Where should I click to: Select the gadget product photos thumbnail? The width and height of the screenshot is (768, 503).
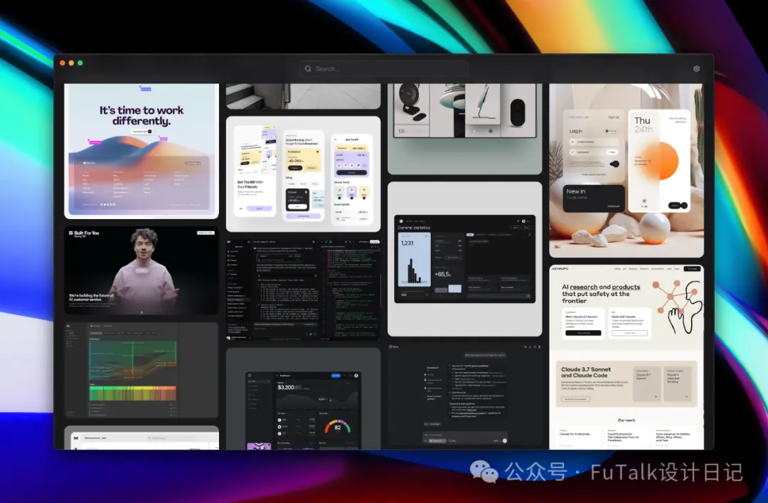465,129
